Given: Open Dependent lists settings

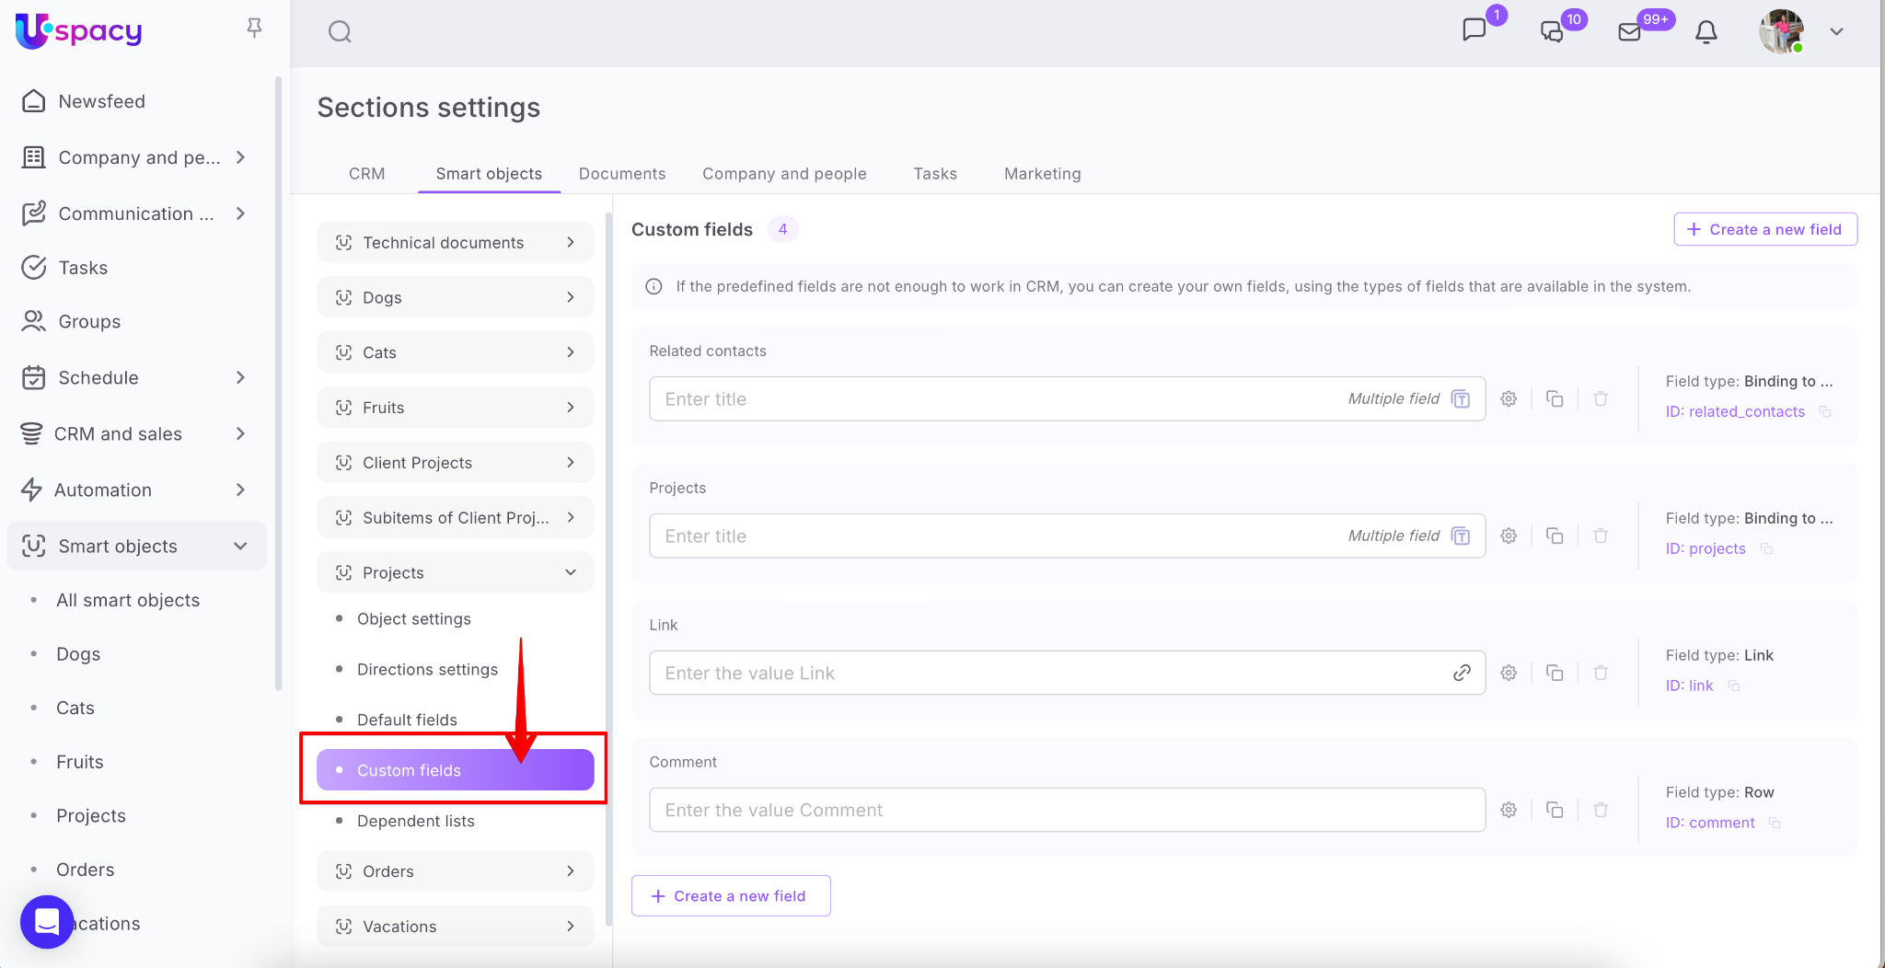Looking at the screenshot, I should click(415, 822).
